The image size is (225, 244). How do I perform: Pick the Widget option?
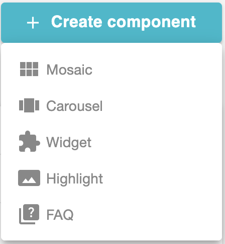(x=111, y=142)
